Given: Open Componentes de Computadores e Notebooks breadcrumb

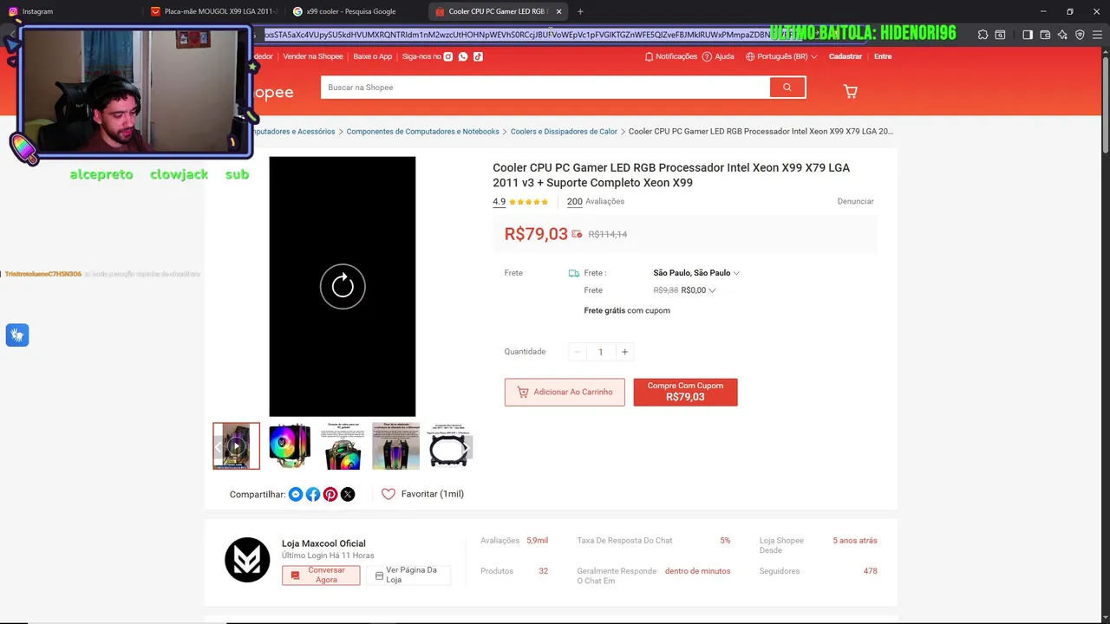Looking at the screenshot, I should coord(422,132).
